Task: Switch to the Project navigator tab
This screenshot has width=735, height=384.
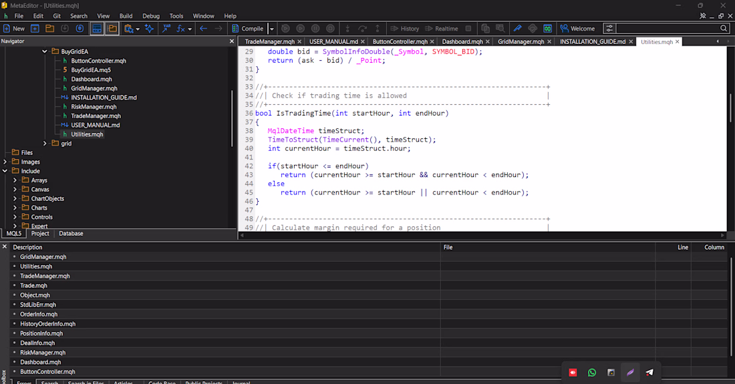Action: click(x=40, y=233)
